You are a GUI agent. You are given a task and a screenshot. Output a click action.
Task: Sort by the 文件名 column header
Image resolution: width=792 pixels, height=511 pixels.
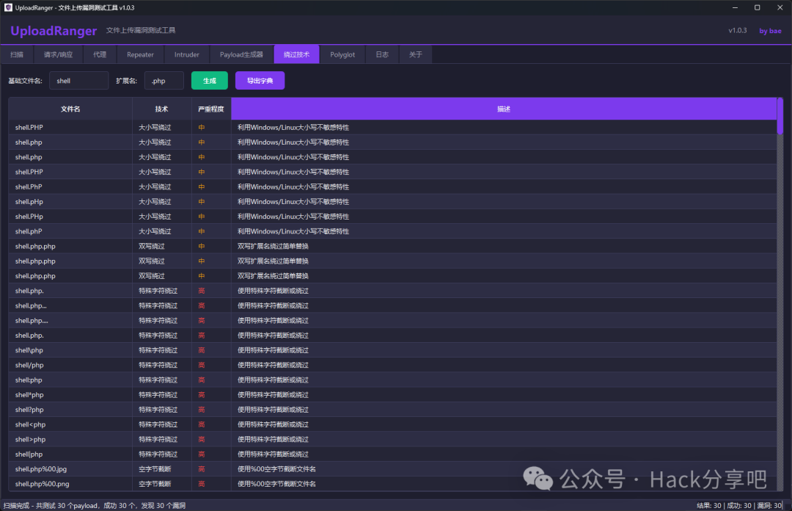[70, 109]
